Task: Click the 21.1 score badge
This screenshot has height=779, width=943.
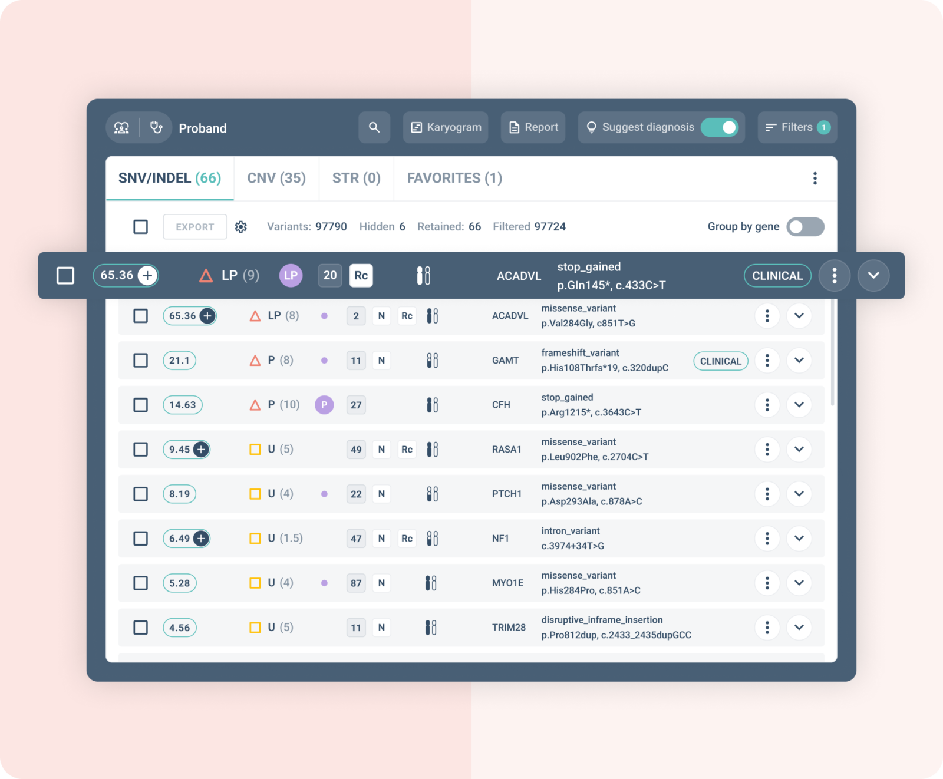Action: [x=179, y=361]
